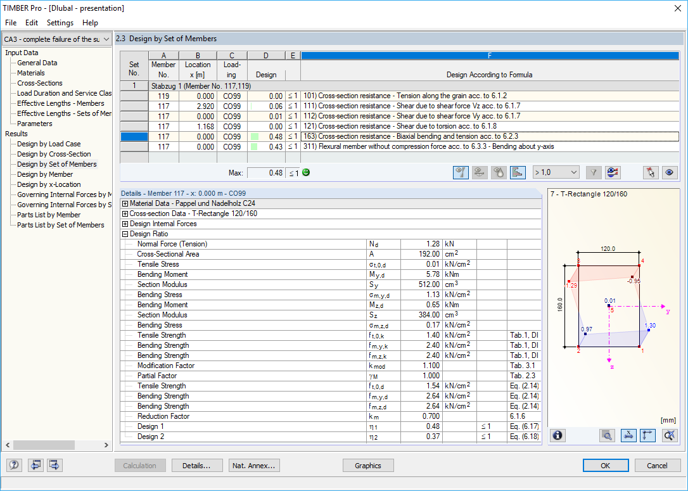Open the Settings menu
The image size is (688, 491).
pyautogui.click(x=60, y=22)
